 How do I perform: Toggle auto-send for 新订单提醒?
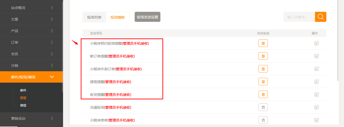point(263,56)
